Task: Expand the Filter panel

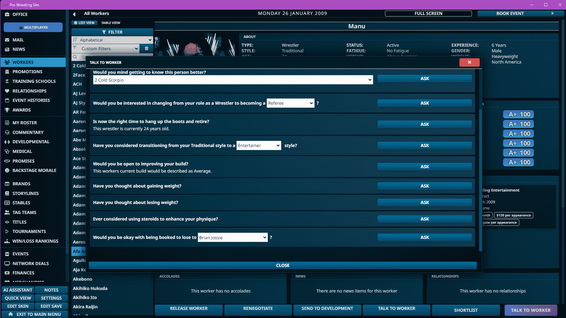Action: coord(112,32)
